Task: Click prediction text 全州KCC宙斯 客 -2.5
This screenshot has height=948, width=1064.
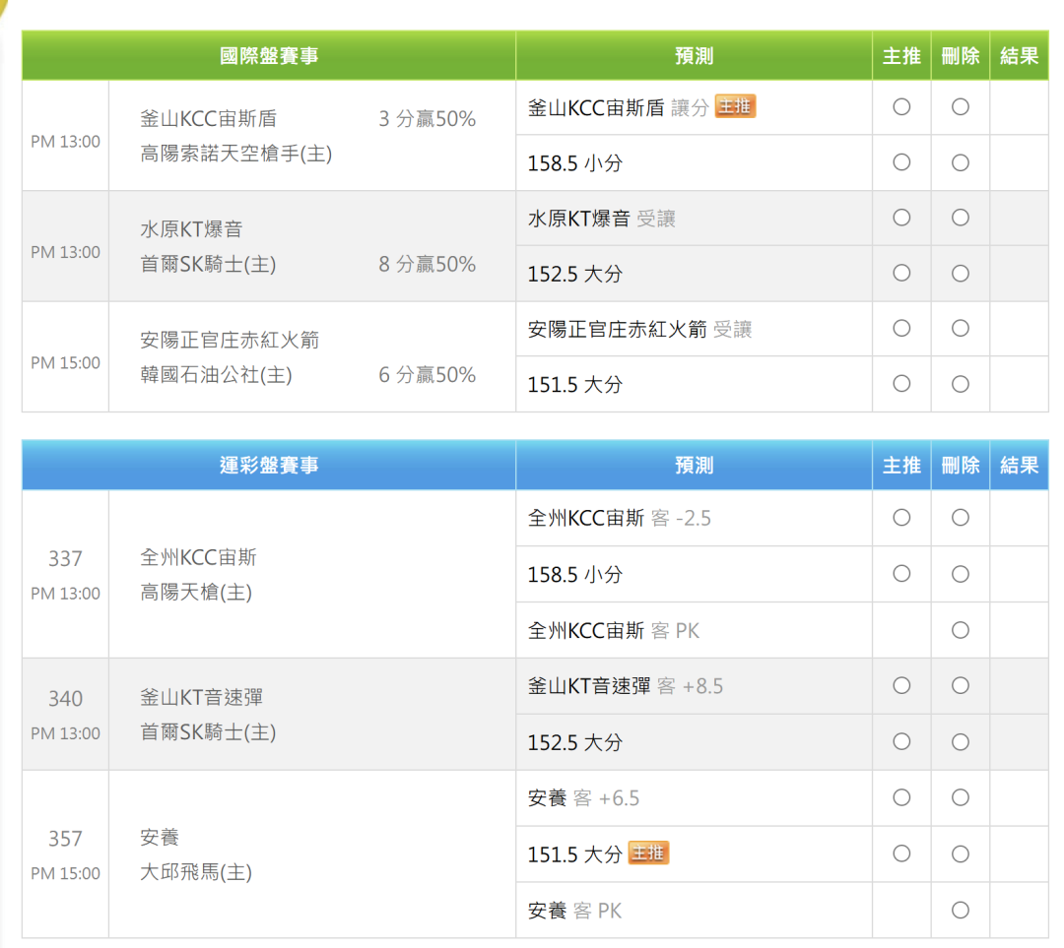Action: [x=620, y=519]
